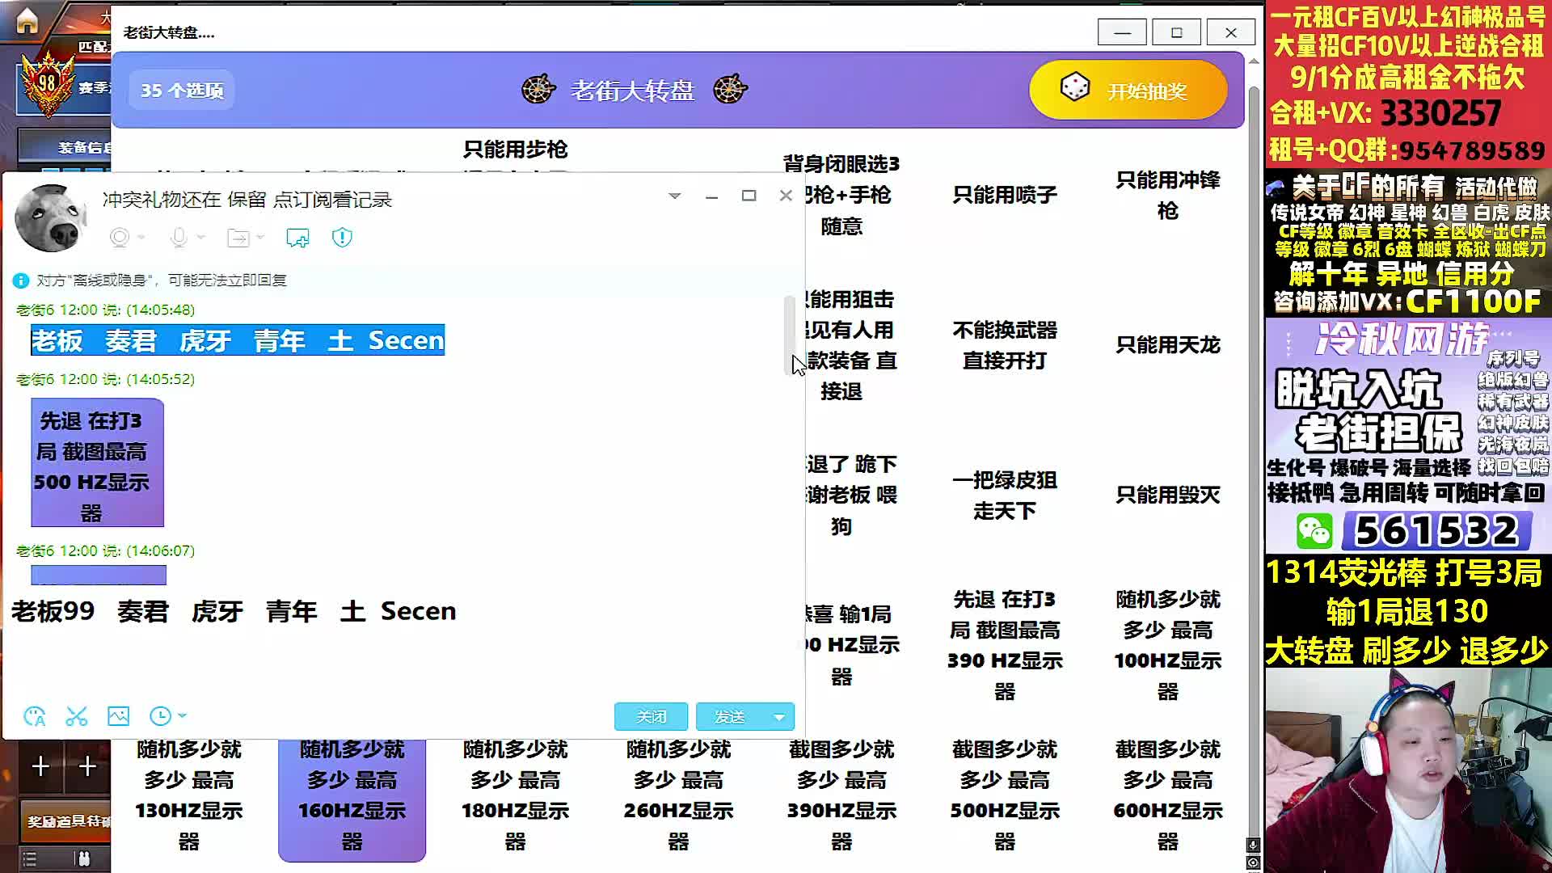Click the contact's dog avatar
Viewport: 1552px width, 873px height.
50,218
